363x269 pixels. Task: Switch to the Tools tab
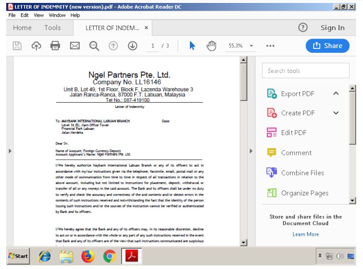(x=53, y=27)
